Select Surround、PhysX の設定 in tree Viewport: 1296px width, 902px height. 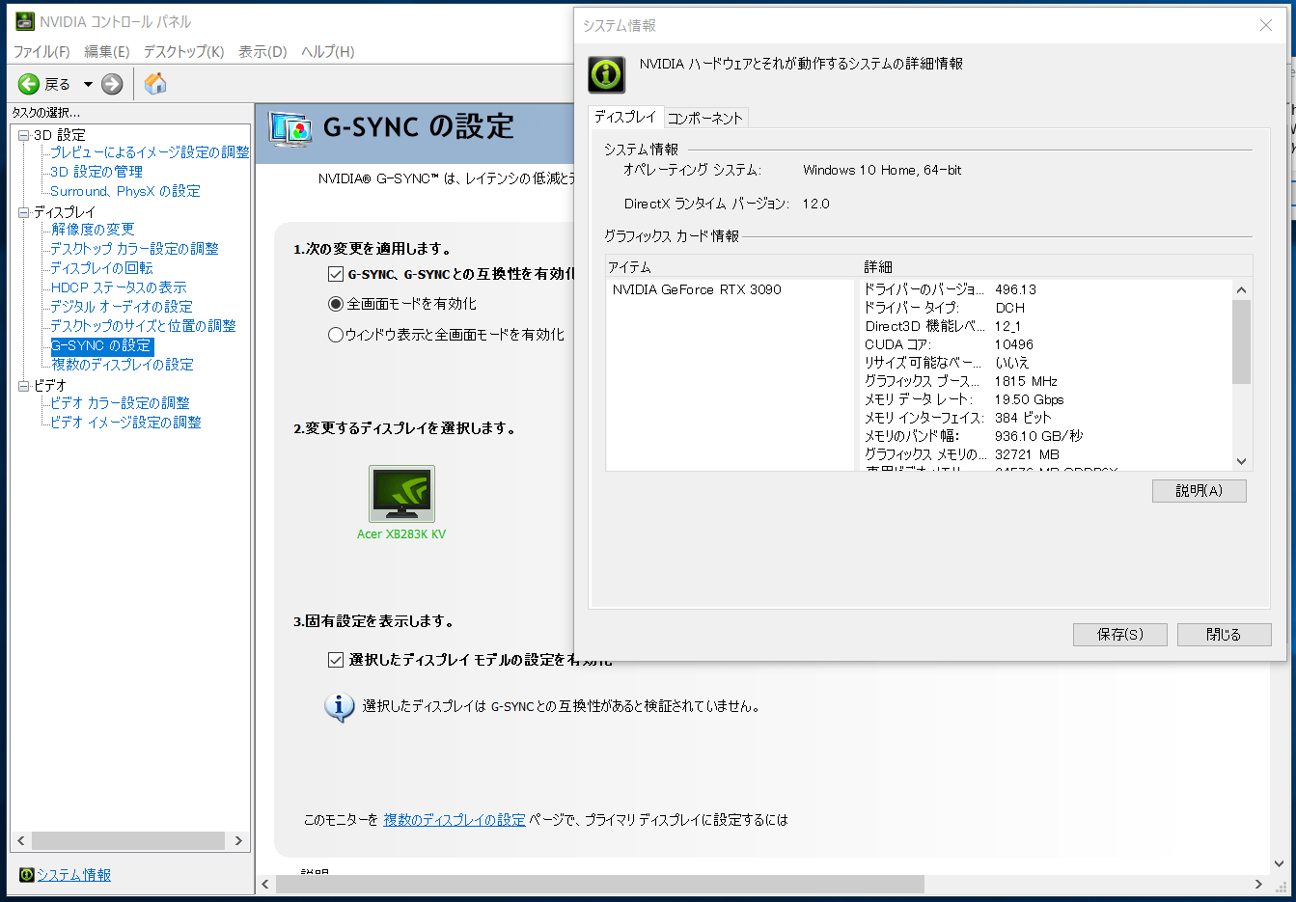pyautogui.click(x=125, y=191)
